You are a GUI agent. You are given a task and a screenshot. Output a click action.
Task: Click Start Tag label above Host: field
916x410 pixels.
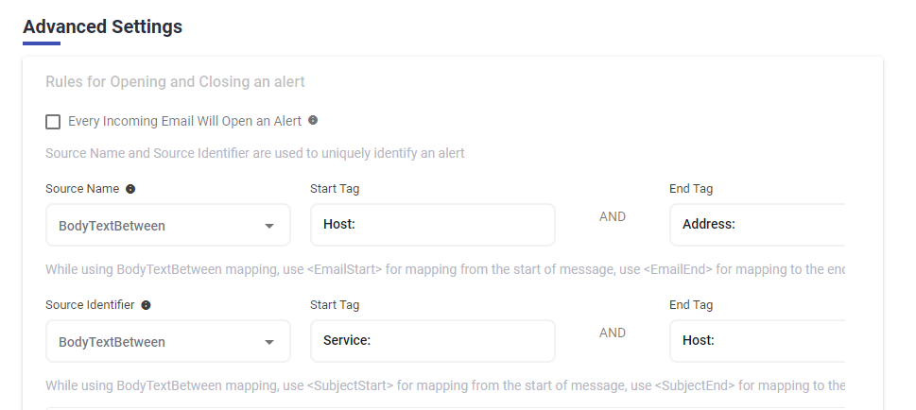(335, 189)
